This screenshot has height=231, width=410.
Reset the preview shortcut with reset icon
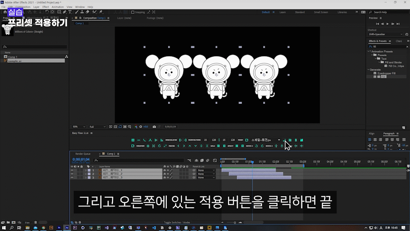(407, 34)
